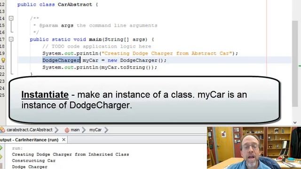Click the "Creating Dodge Charger from Abstract Car" string
Viewport: 301px width, 169px height.
[x=167, y=53]
